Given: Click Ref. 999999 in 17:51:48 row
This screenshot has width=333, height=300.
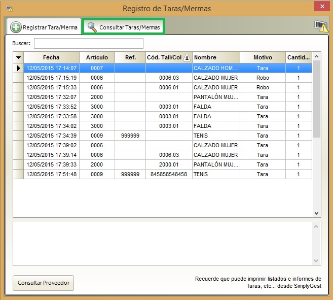Looking at the screenshot, I should click(130, 174).
